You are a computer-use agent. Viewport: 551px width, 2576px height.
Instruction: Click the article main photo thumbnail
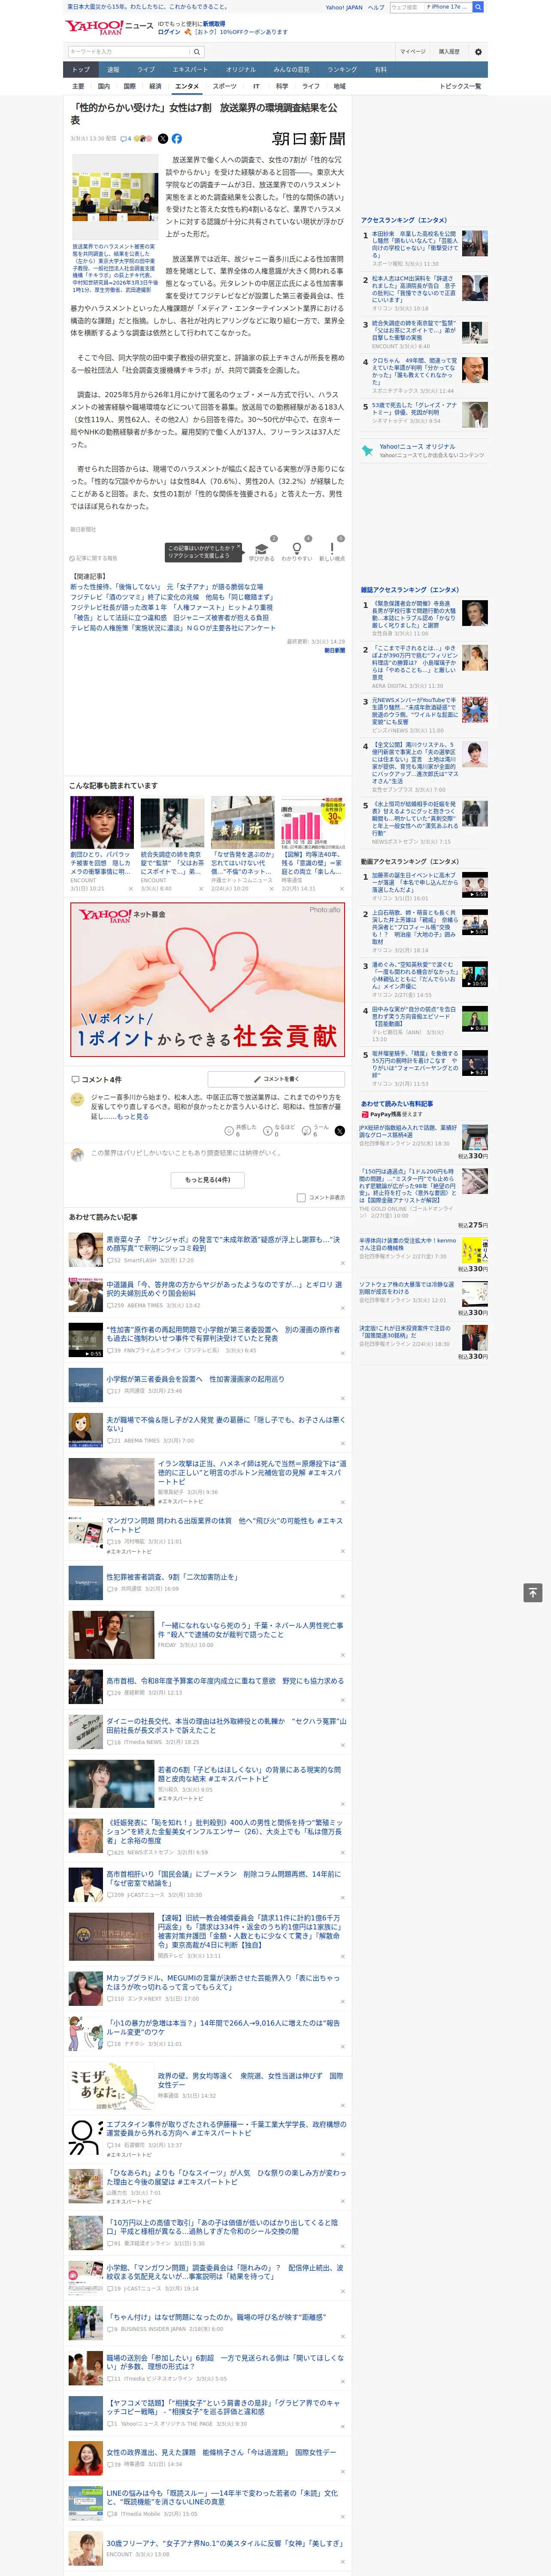[x=115, y=196]
